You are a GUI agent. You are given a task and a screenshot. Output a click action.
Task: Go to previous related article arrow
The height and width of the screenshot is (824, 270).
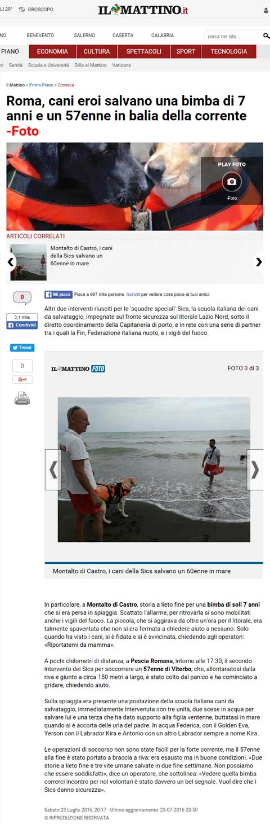pyautogui.click(x=10, y=262)
